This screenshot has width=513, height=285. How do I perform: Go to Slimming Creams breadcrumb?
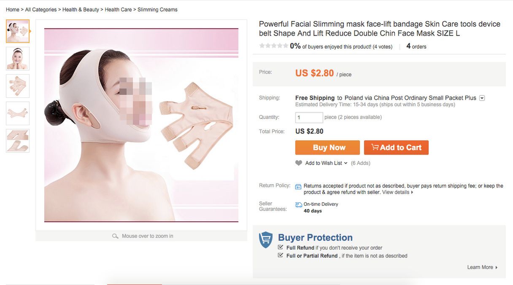(157, 10)
